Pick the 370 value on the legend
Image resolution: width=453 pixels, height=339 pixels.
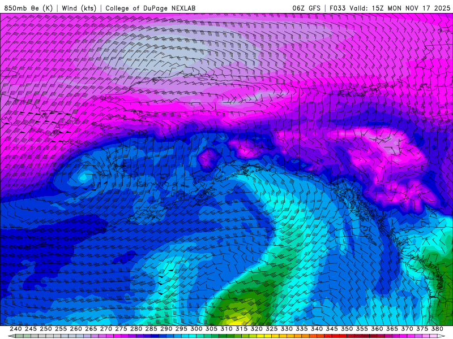tap(407, 329)
